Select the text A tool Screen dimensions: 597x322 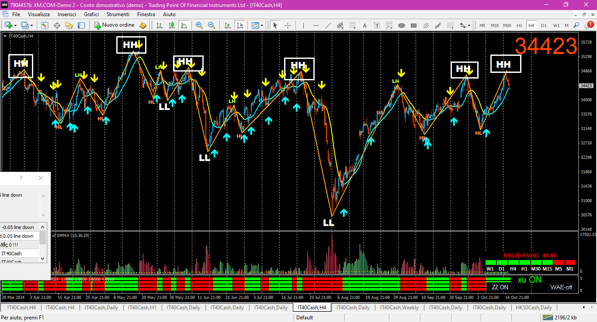364,25
